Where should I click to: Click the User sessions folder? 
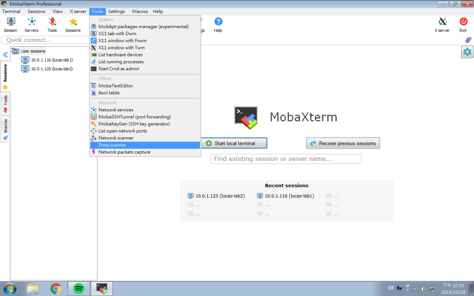click(29, 51)
